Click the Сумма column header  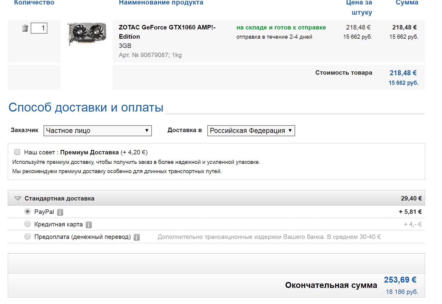pyautogui.click(x=407, y=2)
